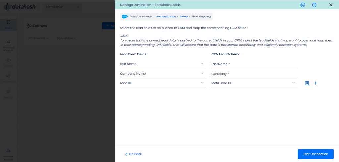
Task: Open Manage Account in the sidebar
Action: [8, 155]
